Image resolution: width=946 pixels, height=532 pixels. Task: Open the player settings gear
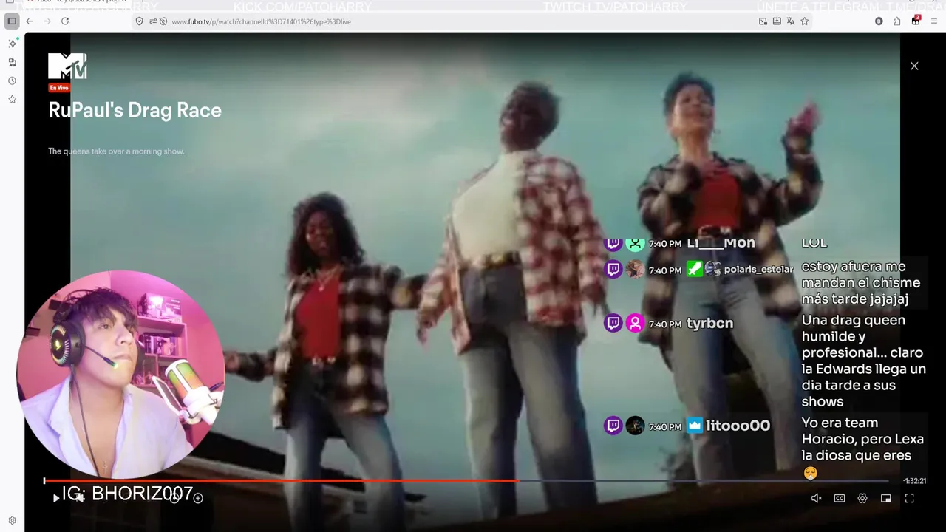862,498
